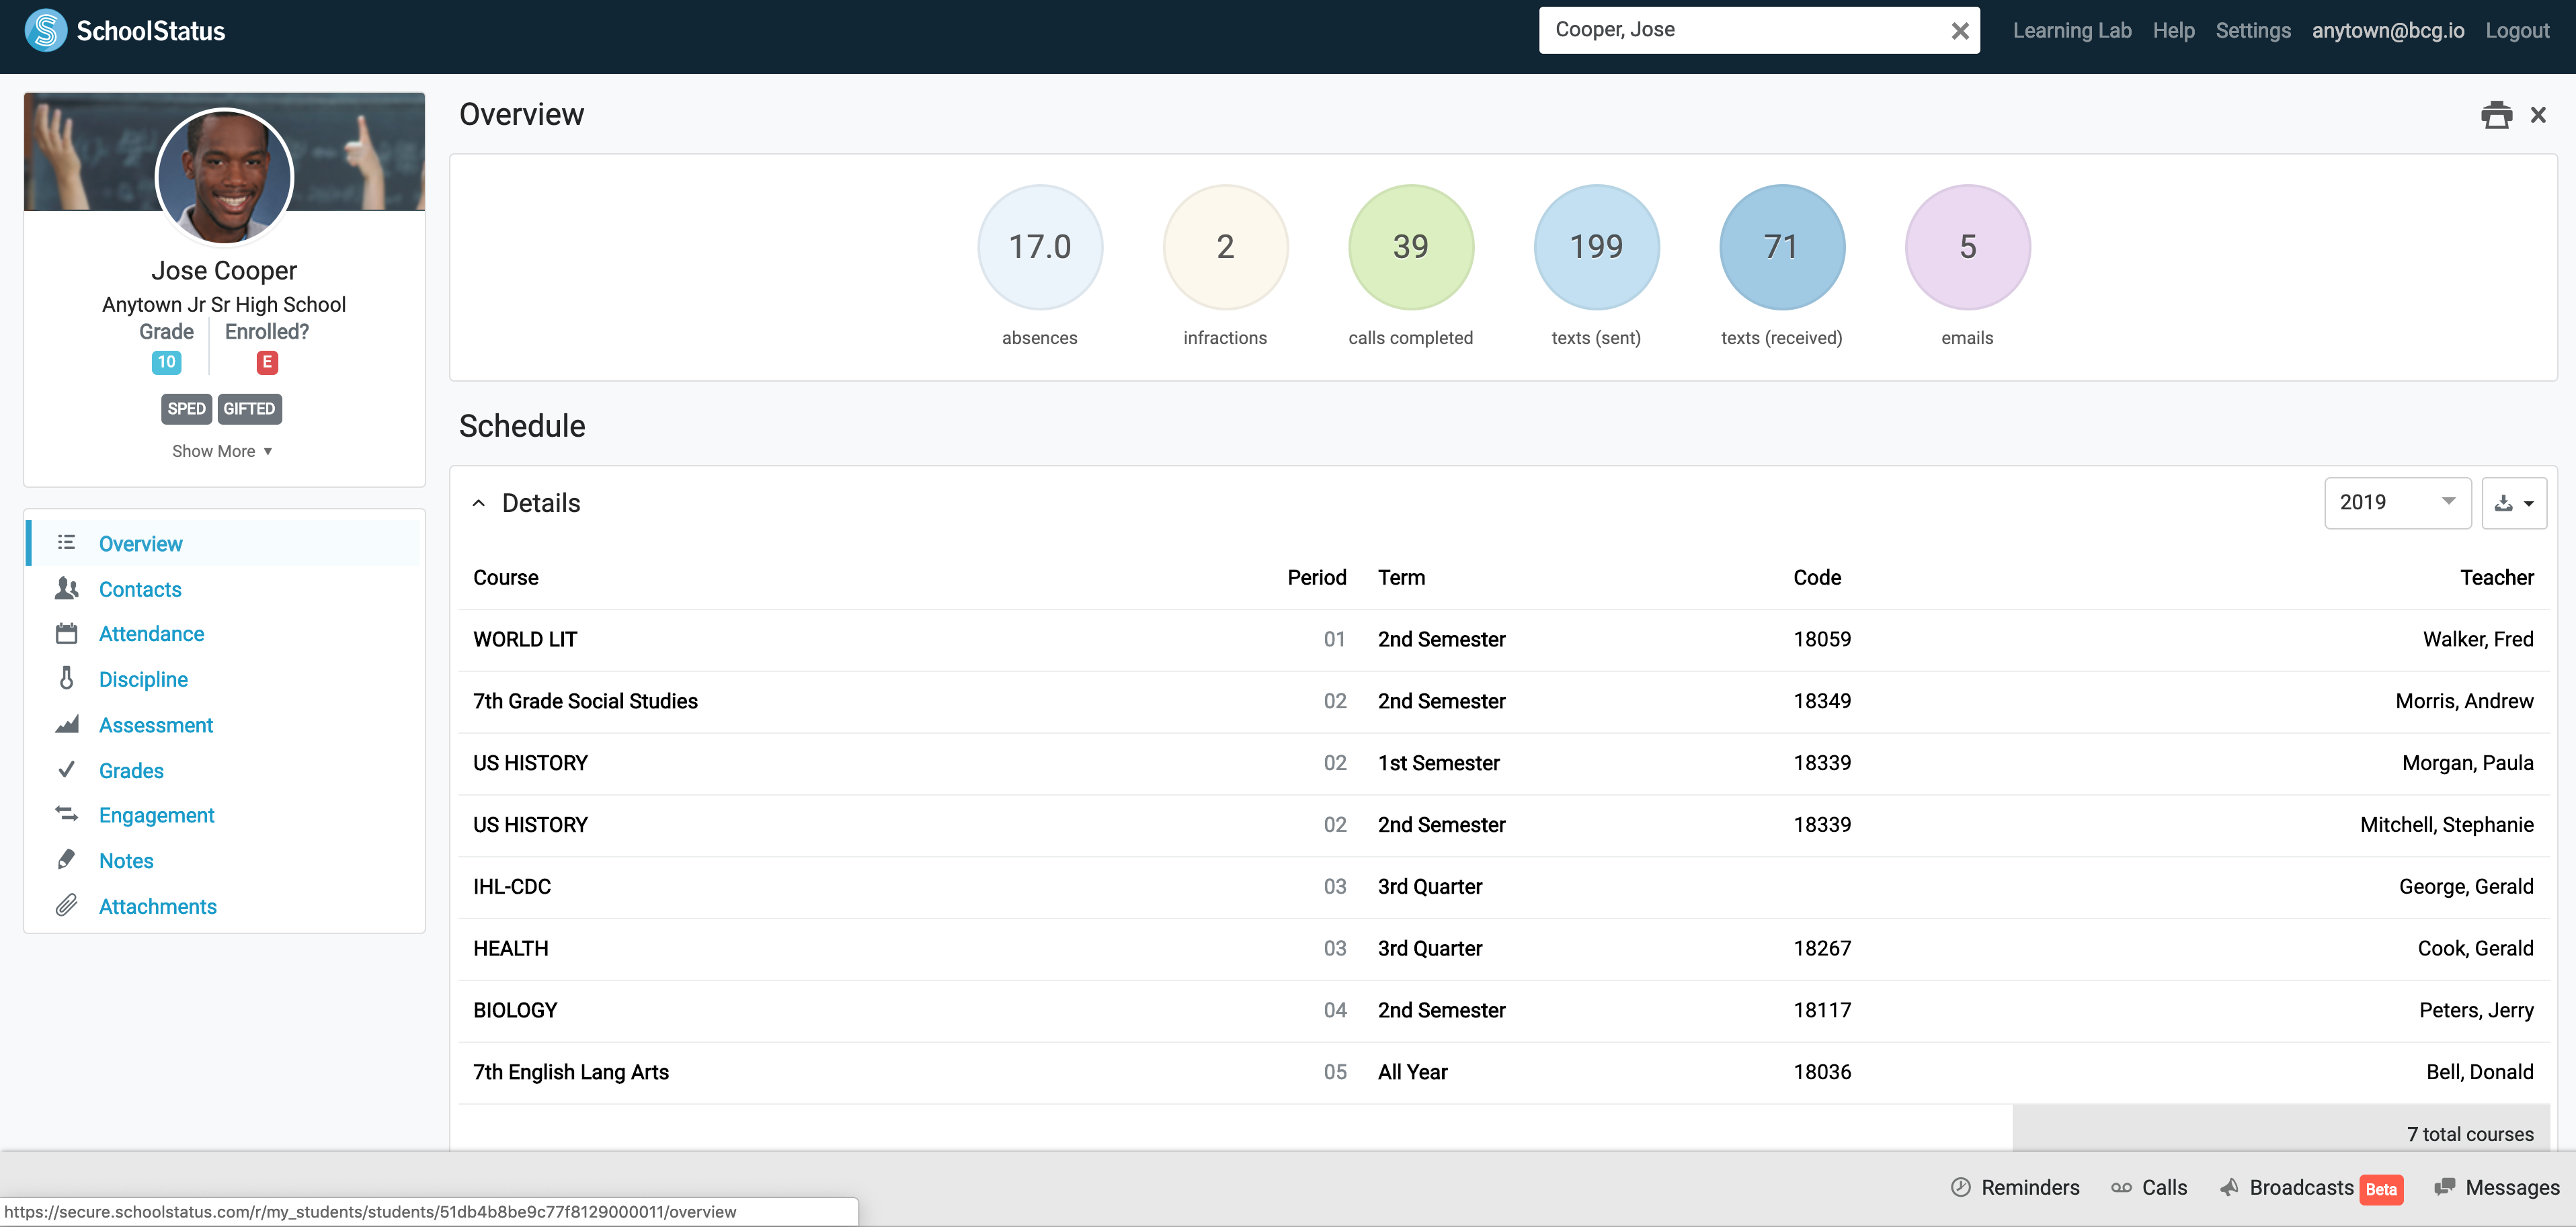Click the 17.0 absences circle

1039,246
